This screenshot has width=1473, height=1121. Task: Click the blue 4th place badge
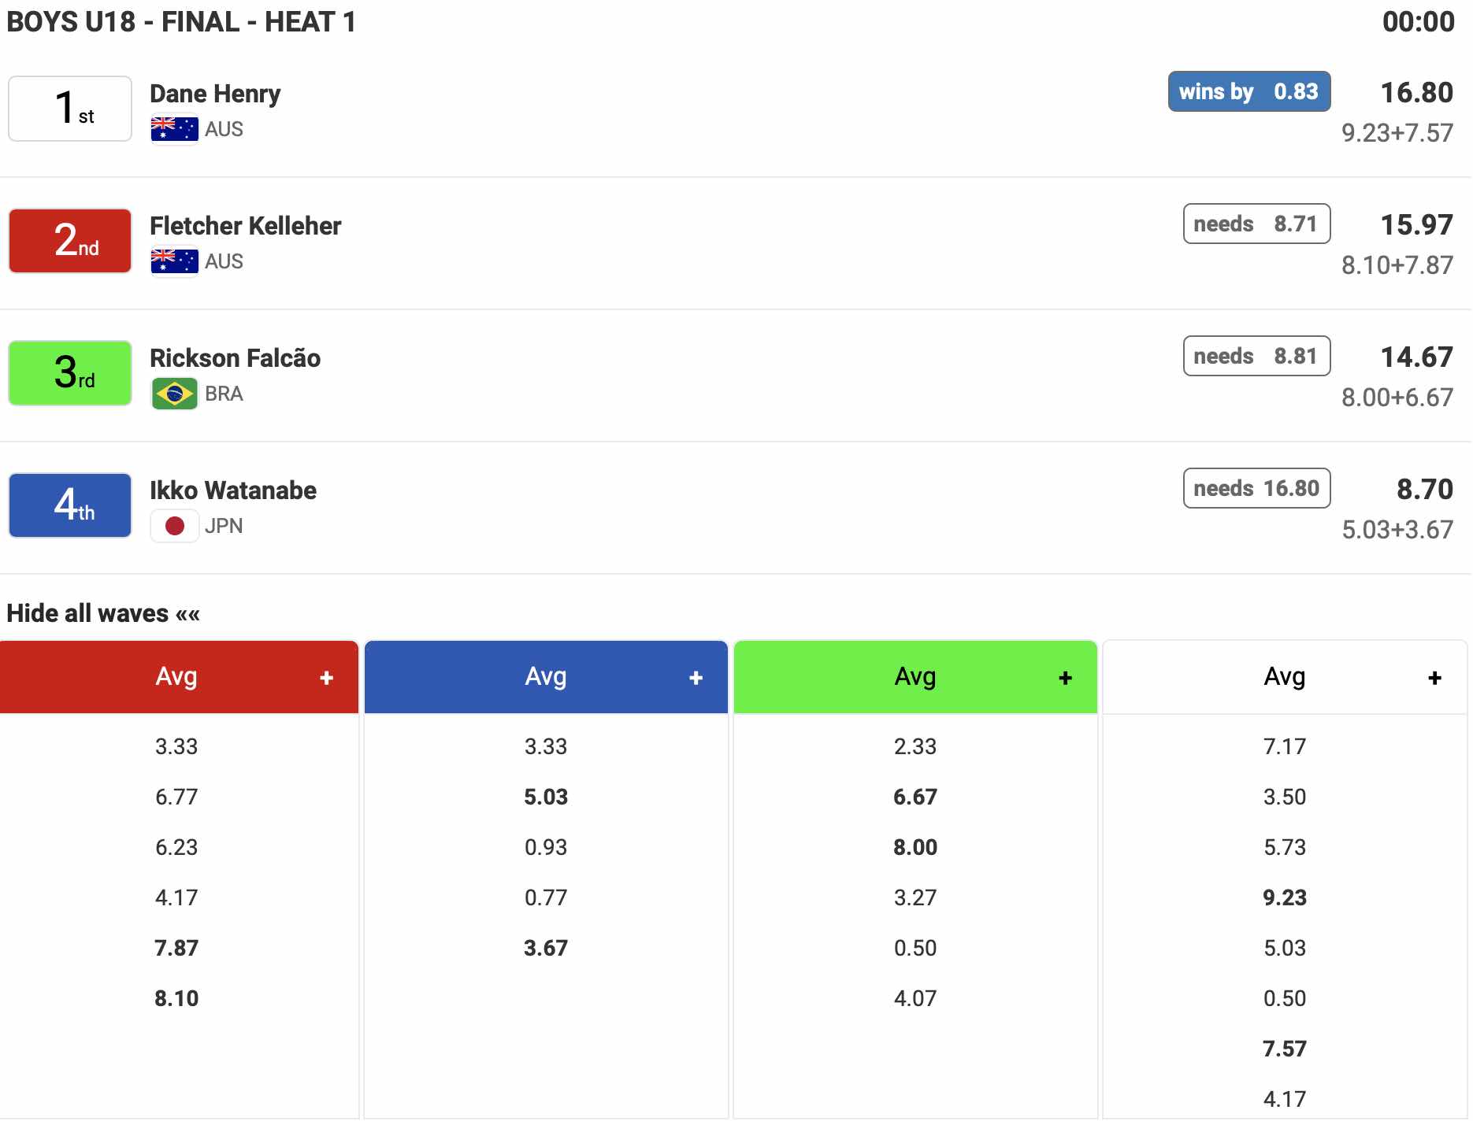point(70,505)
